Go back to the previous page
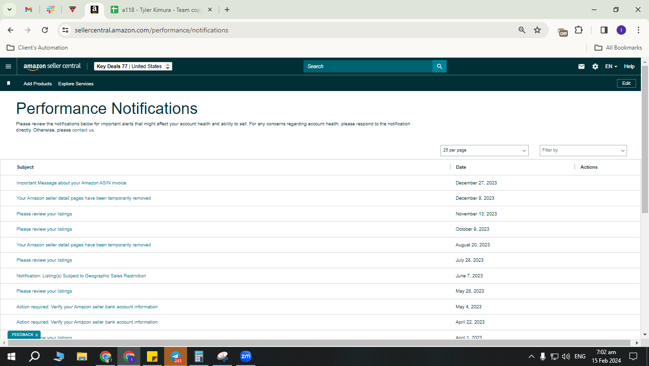 [x=10, y=30]
